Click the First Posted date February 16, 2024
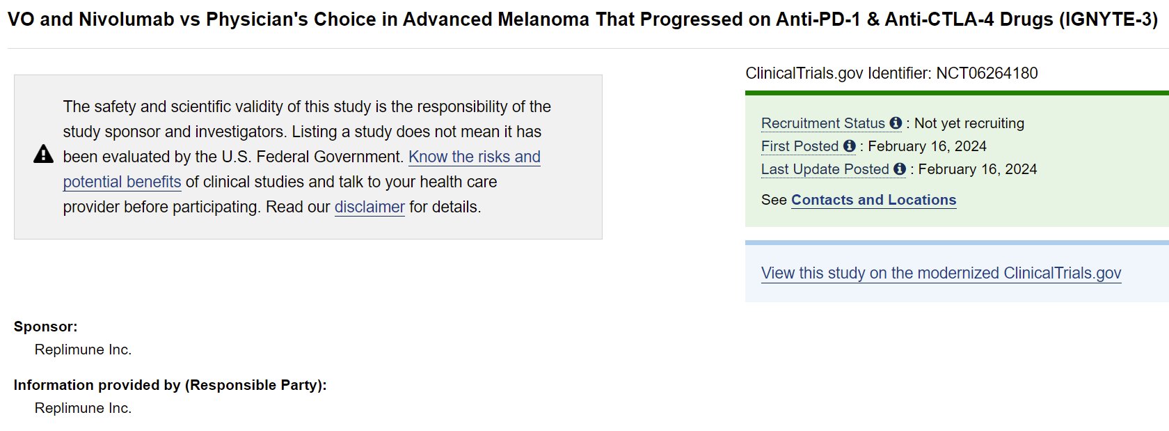The image size is (1169, 431). click(928, 146)
